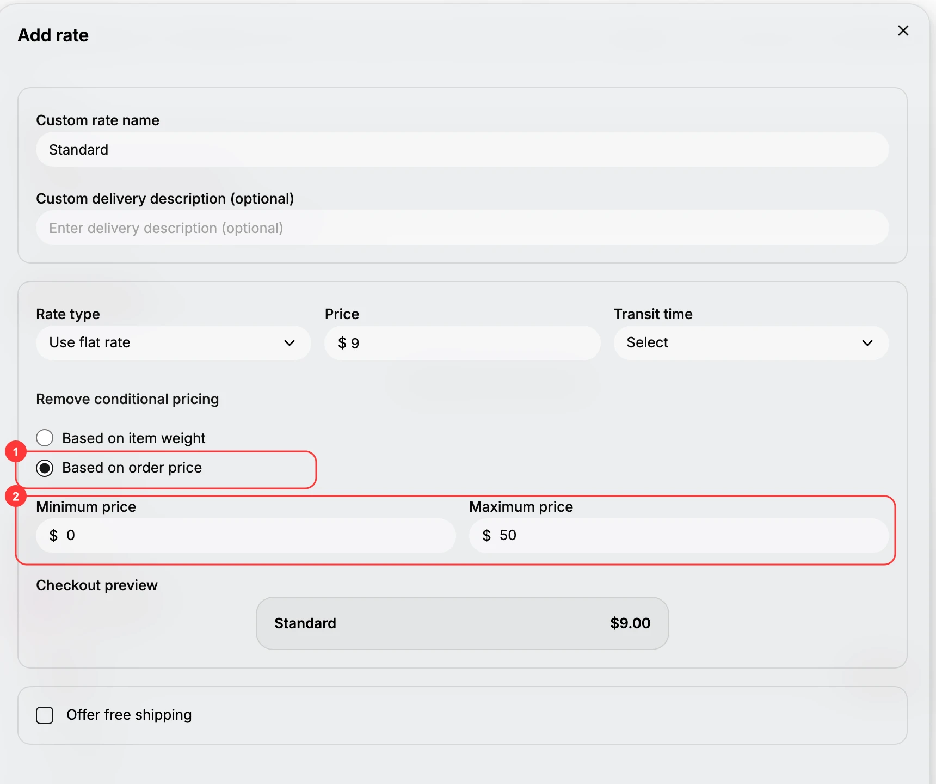Click the Minimum price label

tap(86, 507)
